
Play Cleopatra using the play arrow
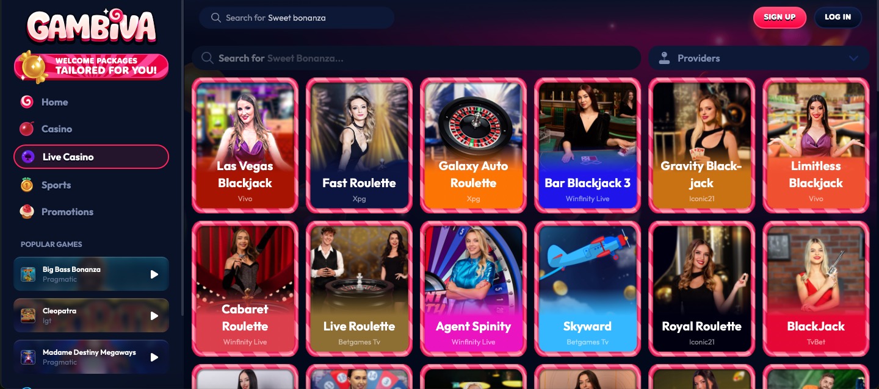point(154,316)
